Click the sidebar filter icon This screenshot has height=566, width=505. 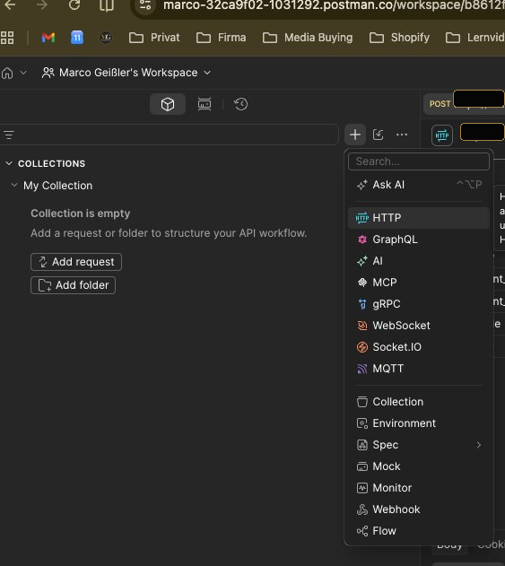pyautogui.click(x=9, y=135)
